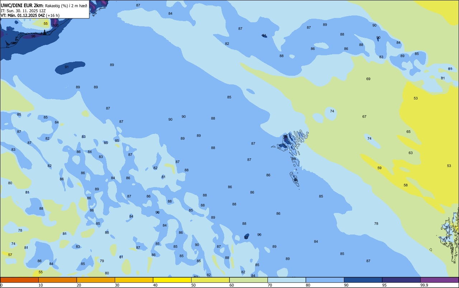The height and width of the screenshot is (288, 459).
Task: Click the map value 69
Action: (368, 79)
